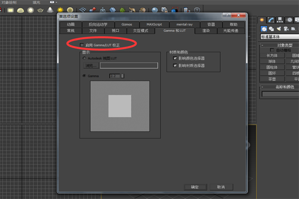Select the Geometry category sphere icon
The width and height of the screenshot is (299, 199).
pyautogui.click(x=263, y=28)
